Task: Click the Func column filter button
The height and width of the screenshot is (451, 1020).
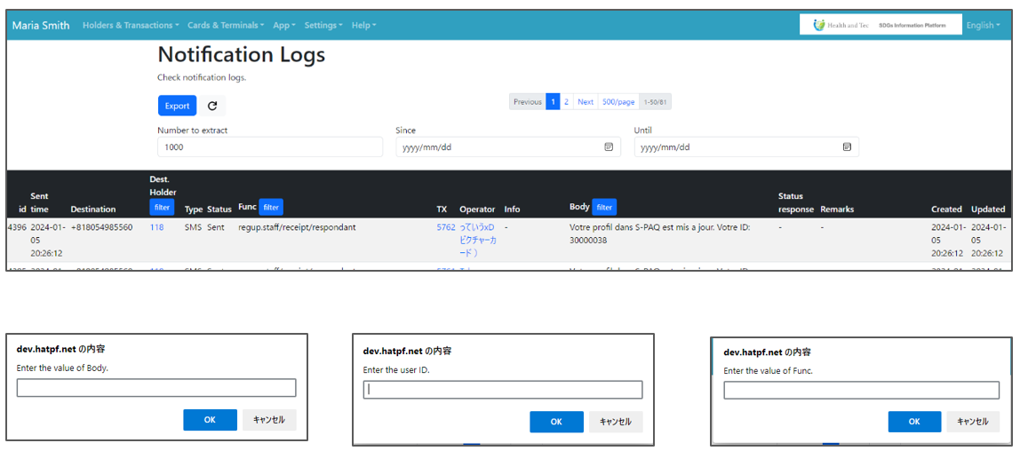Action: 271,207
